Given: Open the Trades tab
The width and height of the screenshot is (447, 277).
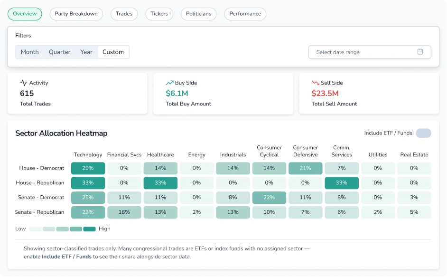Looking at the screenshot, I should [x=124, y=14].
